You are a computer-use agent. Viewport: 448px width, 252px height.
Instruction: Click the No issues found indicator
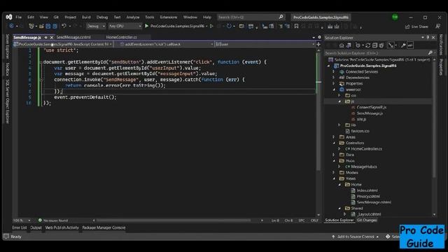click(x=53, y=220)
